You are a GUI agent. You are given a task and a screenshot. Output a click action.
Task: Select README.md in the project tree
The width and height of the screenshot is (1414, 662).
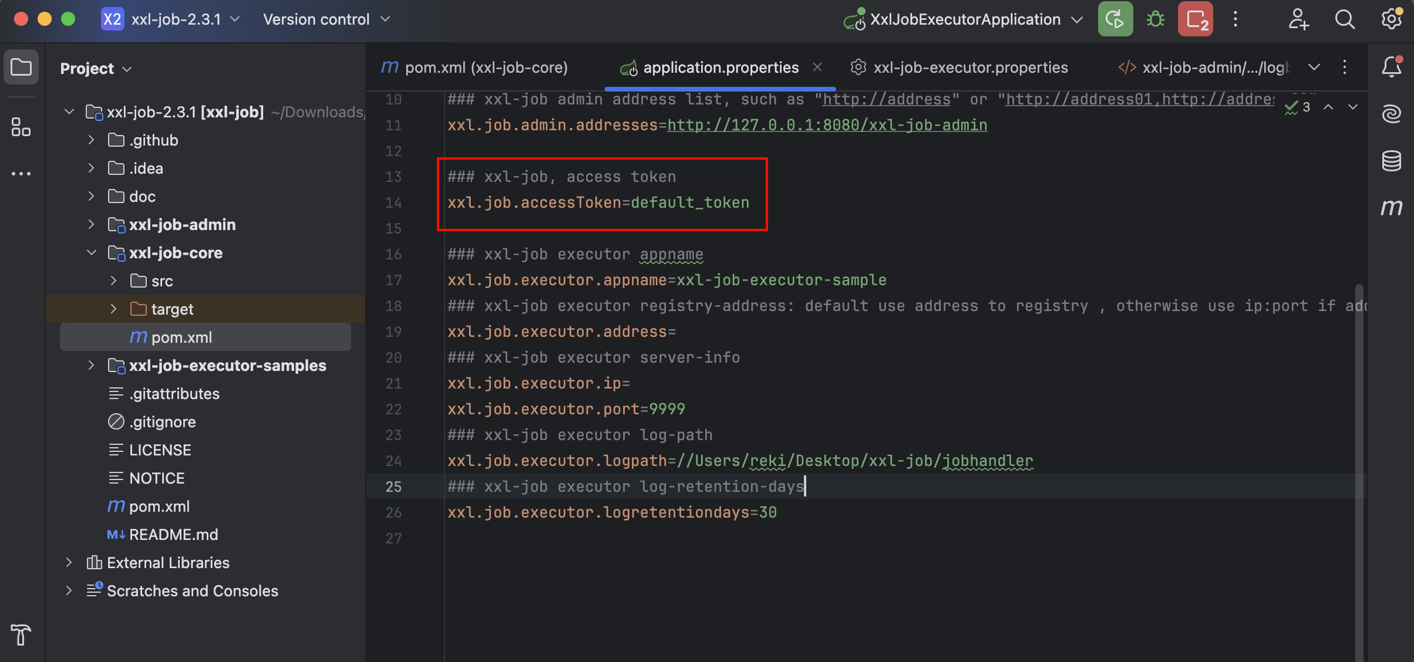pyautogui.click(x=173, y=534)
